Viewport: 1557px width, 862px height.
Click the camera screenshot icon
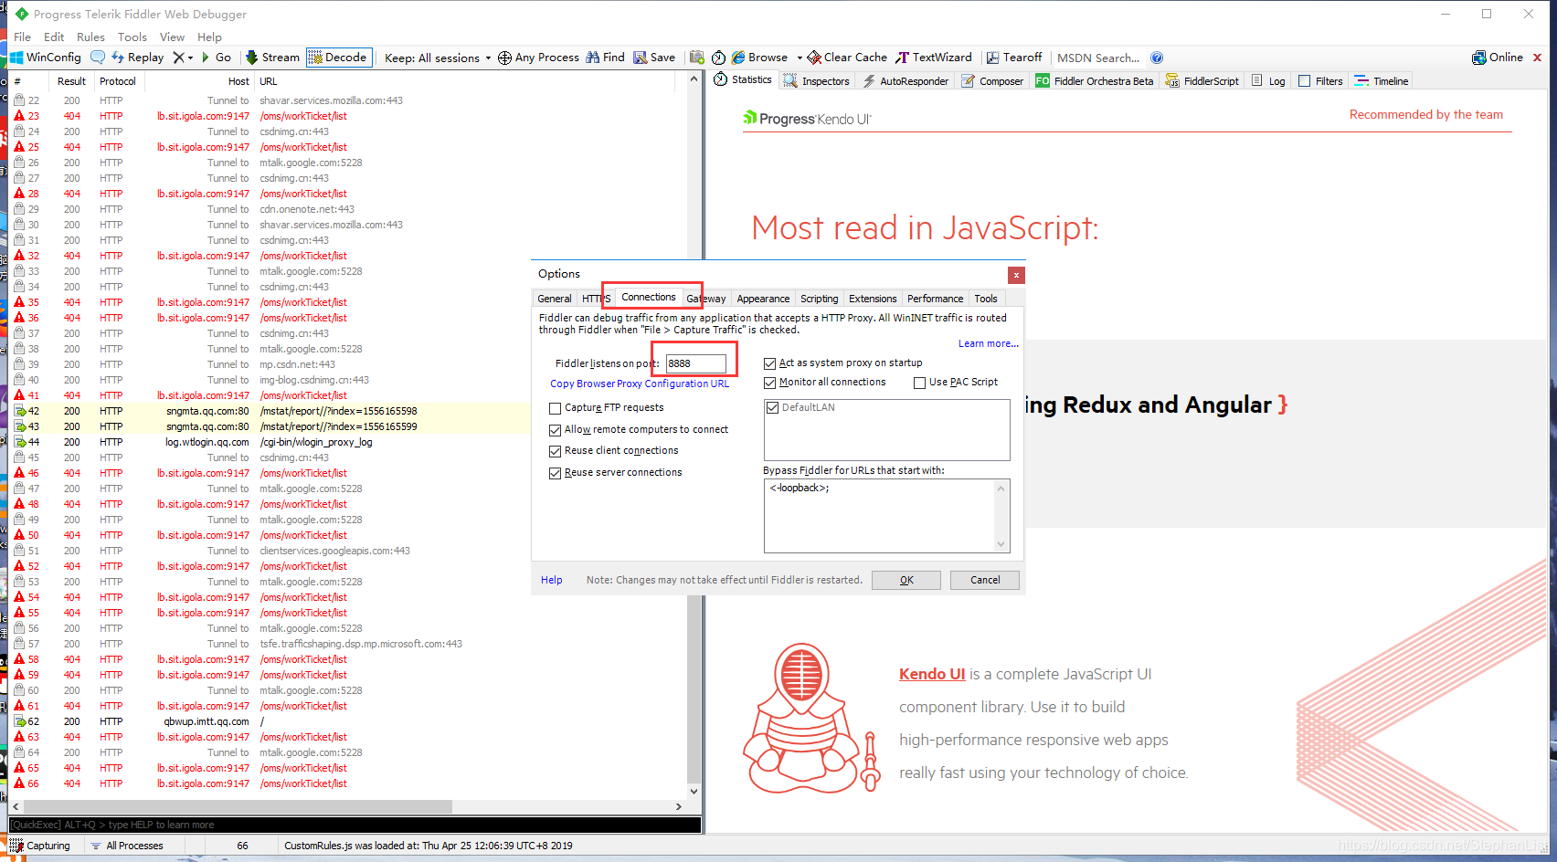tap(697, 57)
